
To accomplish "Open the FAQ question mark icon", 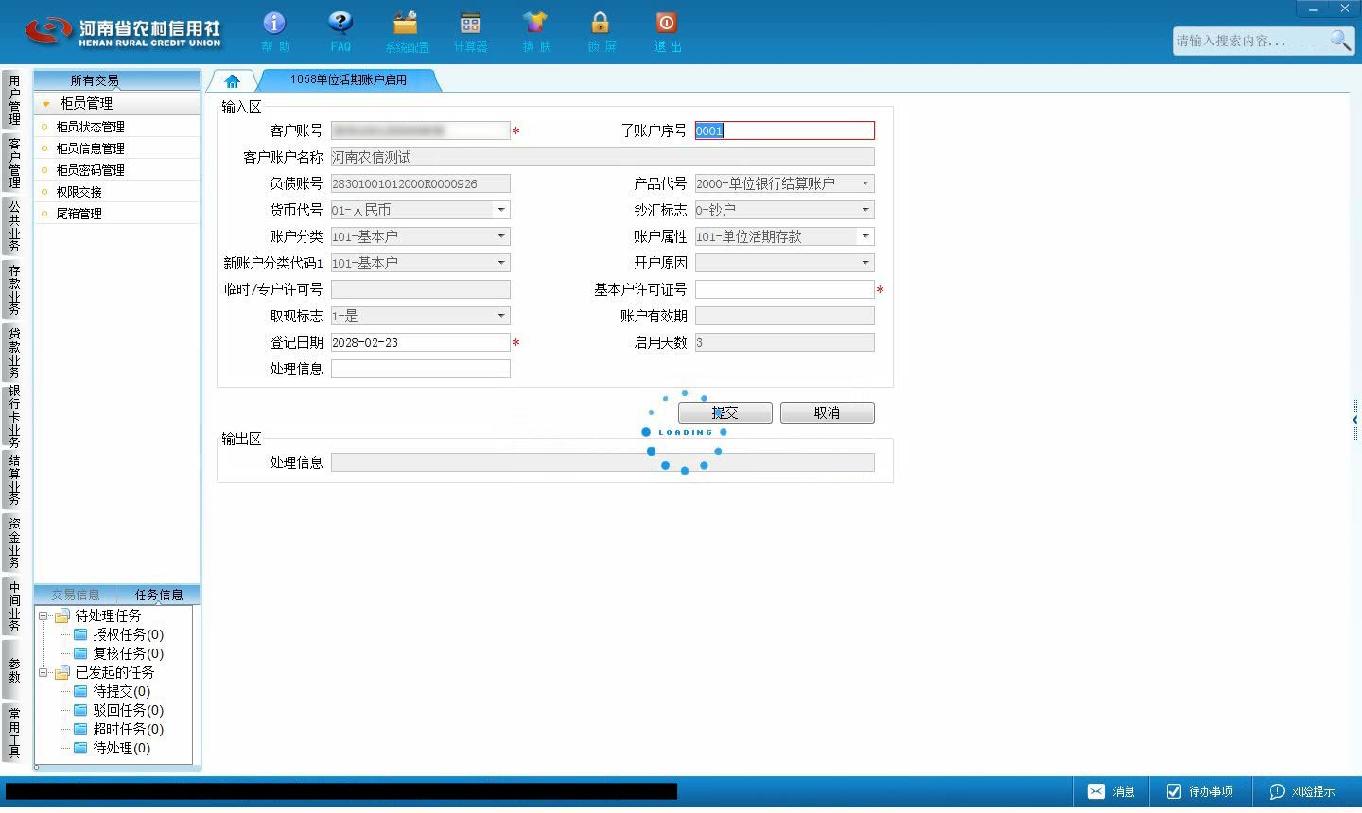I will point(340,23).
